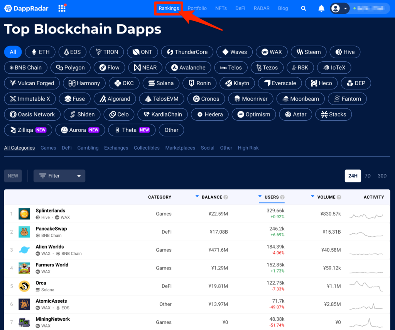Switch to the 30D timeframe
395x330 pixels.
click(382, 176)
